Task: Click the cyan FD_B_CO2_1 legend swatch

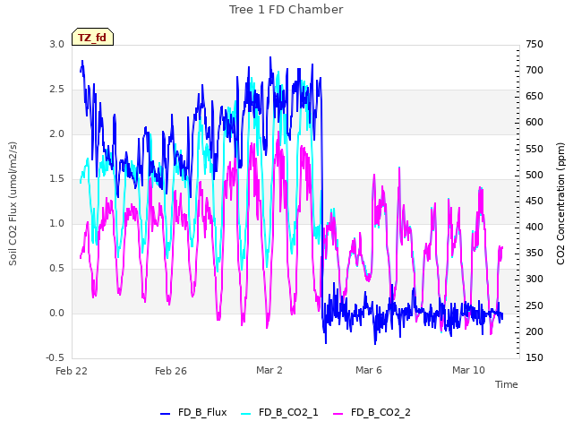Action: (x=246, y=414)
